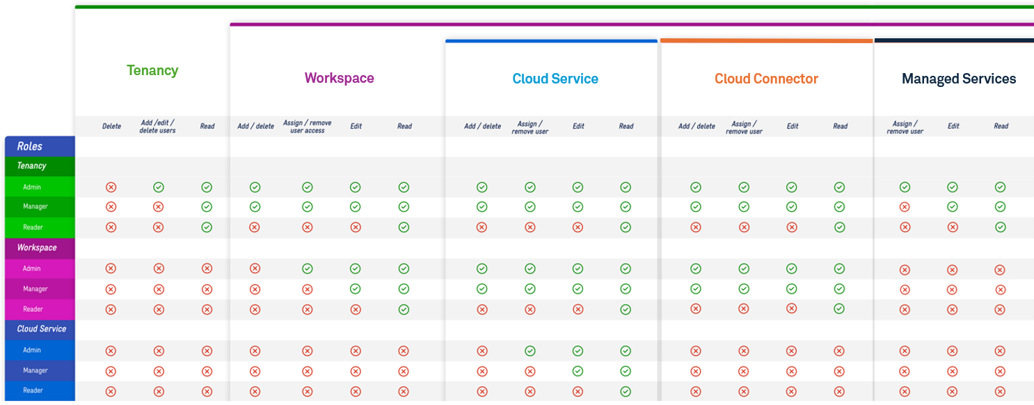Image resolution: width=1034 pixels, height=405 pixels.
Task: Click the blue Roles header cell
Action: coord(39,146)
